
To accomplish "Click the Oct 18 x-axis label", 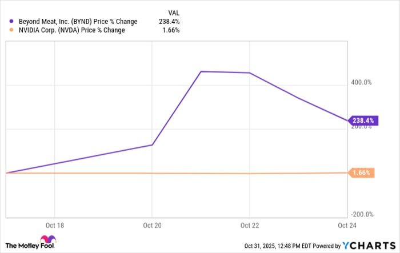I will [x=54, y=224].
